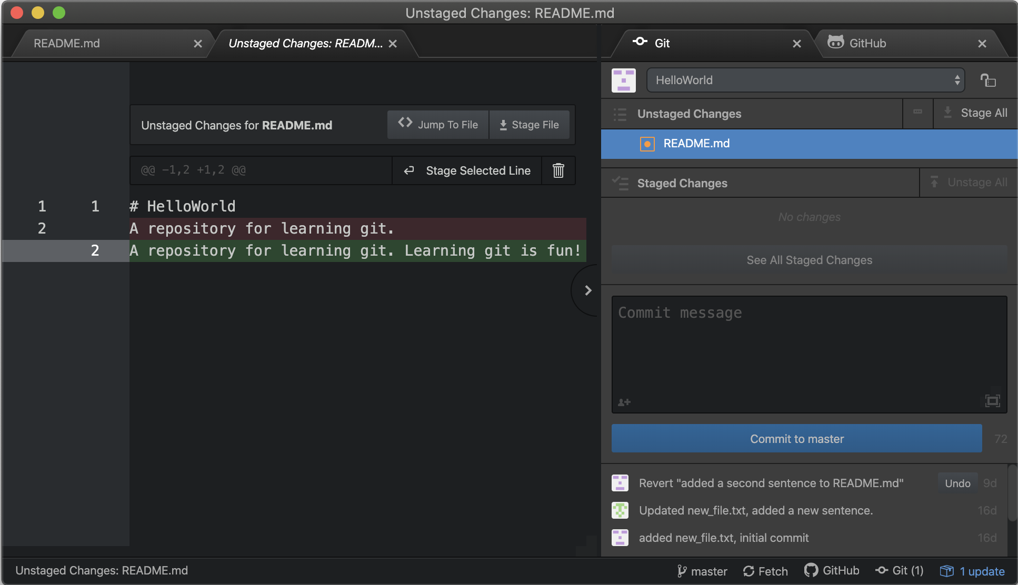
Task: Click in the Commit message field
Action: [x=809, y=347]
